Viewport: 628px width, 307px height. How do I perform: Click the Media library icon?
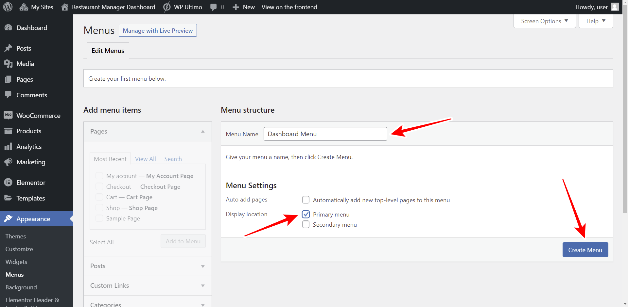pos(8,64)
